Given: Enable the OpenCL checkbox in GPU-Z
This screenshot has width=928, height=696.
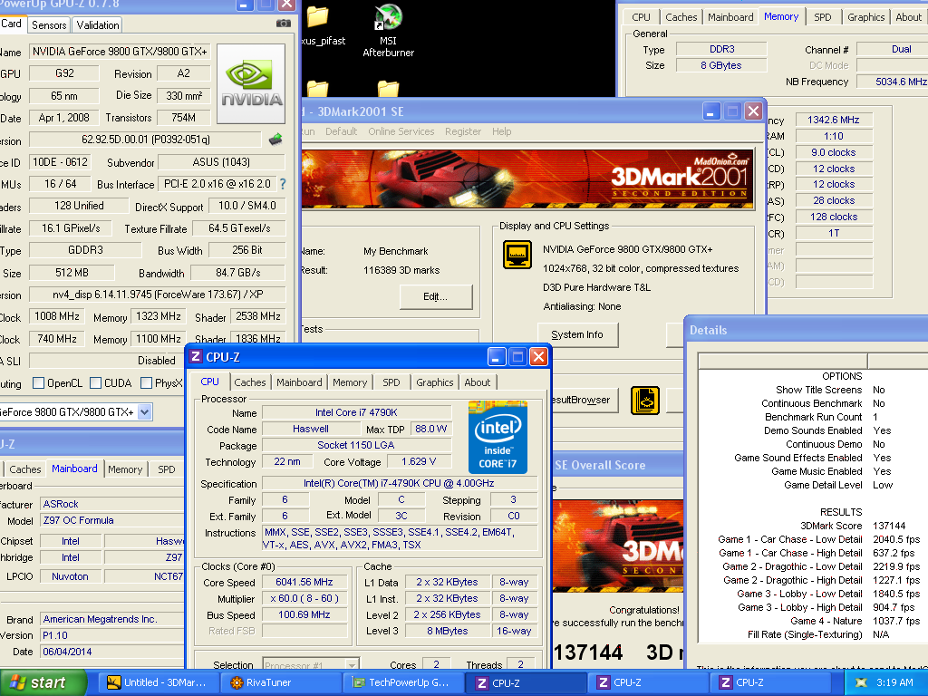Looking at the screenshot, I should coord(38,383).
